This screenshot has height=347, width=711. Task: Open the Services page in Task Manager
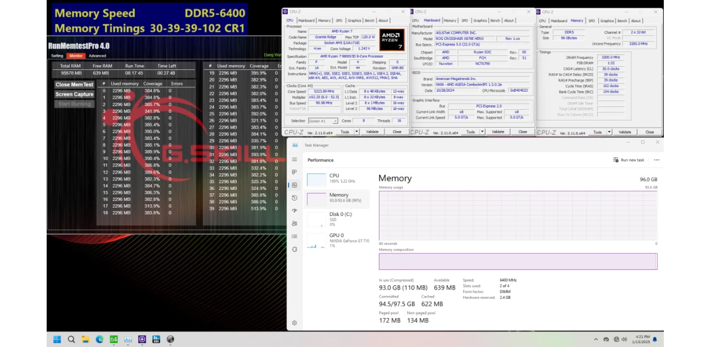pyautogui.click(x=294, y=249)
